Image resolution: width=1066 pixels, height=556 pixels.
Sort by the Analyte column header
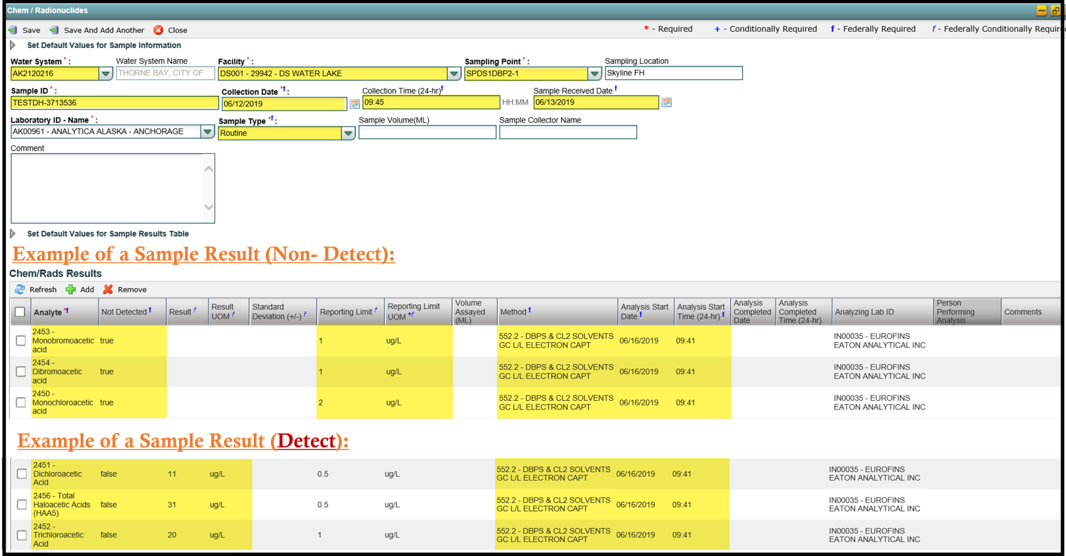[48, 312]
